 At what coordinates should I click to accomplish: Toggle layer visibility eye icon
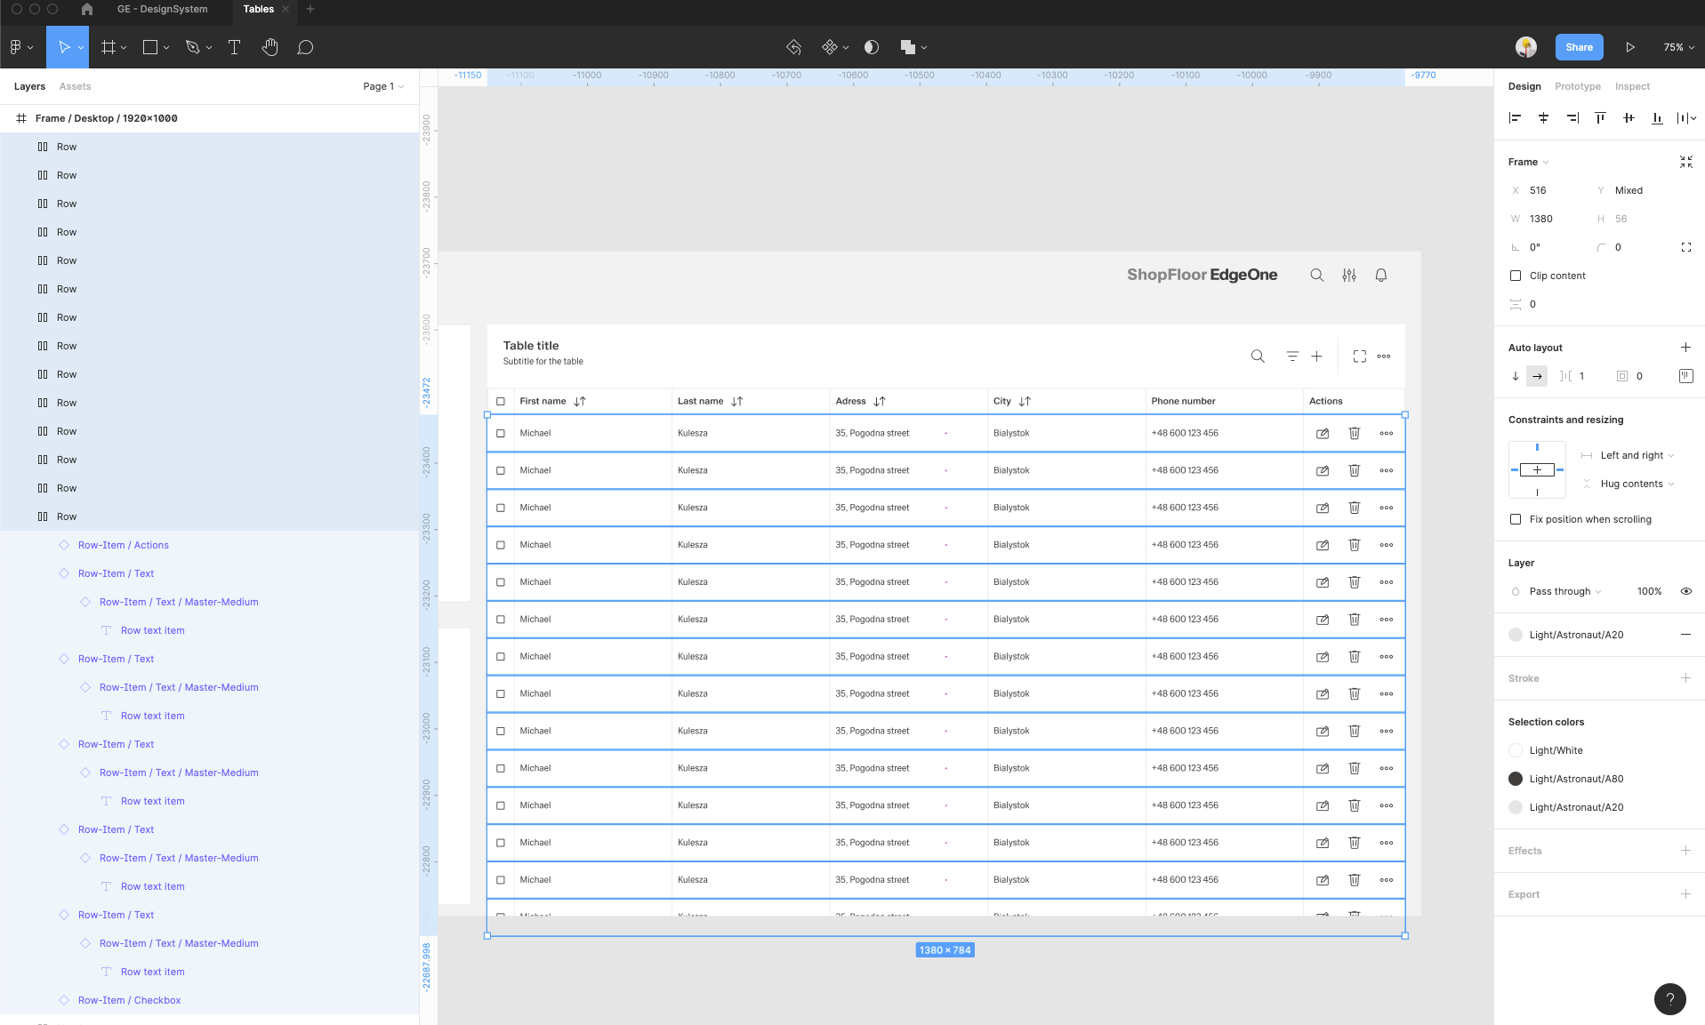[x=1685, y=591]
